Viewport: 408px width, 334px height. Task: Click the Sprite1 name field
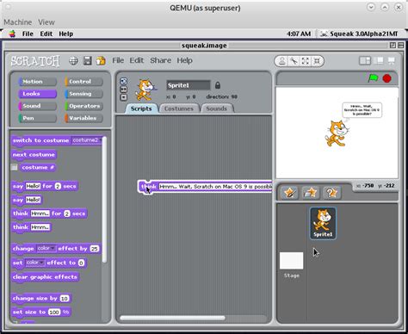189,85
